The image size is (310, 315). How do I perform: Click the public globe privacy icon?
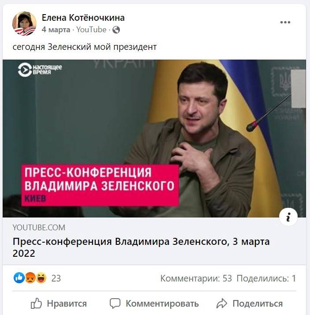click(x=116, y=30)
